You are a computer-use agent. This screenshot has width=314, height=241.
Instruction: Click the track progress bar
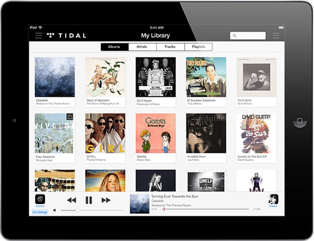coord(205,209)
